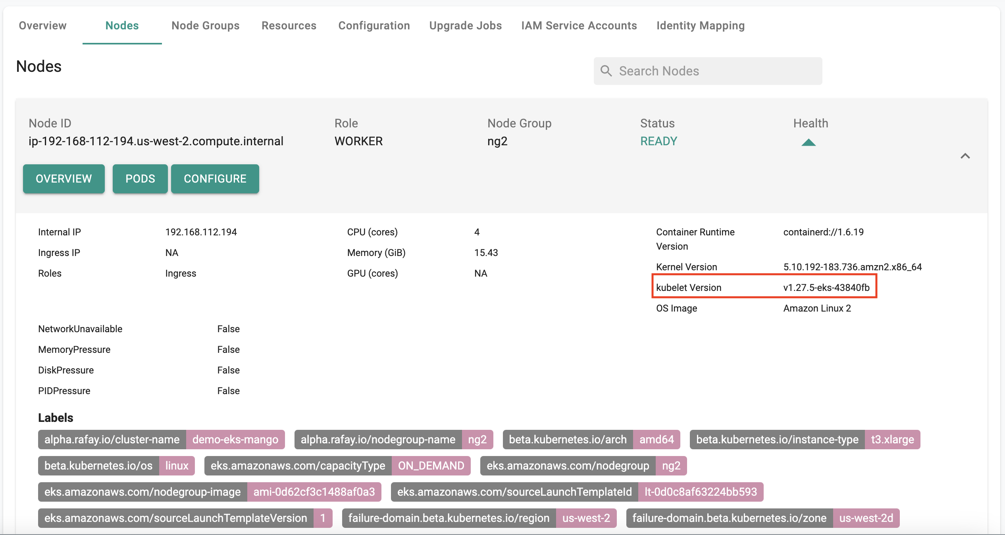1005x535 pixels.
Task: Collapse the node details chevron
Action: click(x=965, y=156)
